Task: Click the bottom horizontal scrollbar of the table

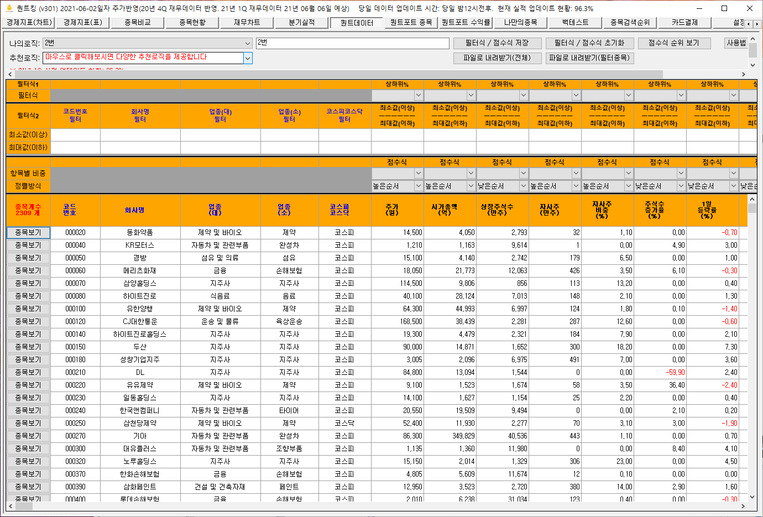Action: 376,506
